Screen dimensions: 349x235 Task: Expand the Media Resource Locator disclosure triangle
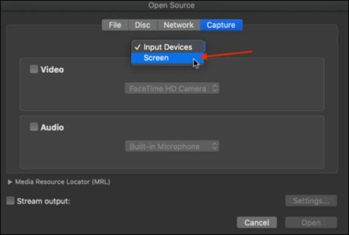pyautogui.click(x=10, y=182)
